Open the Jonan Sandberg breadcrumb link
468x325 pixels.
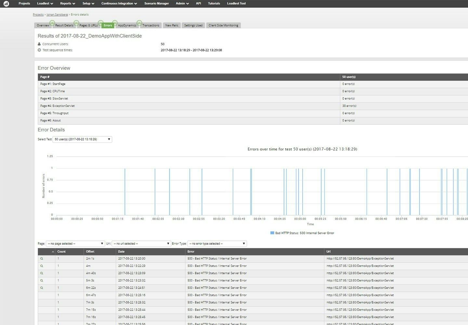[x=57, y=14]
